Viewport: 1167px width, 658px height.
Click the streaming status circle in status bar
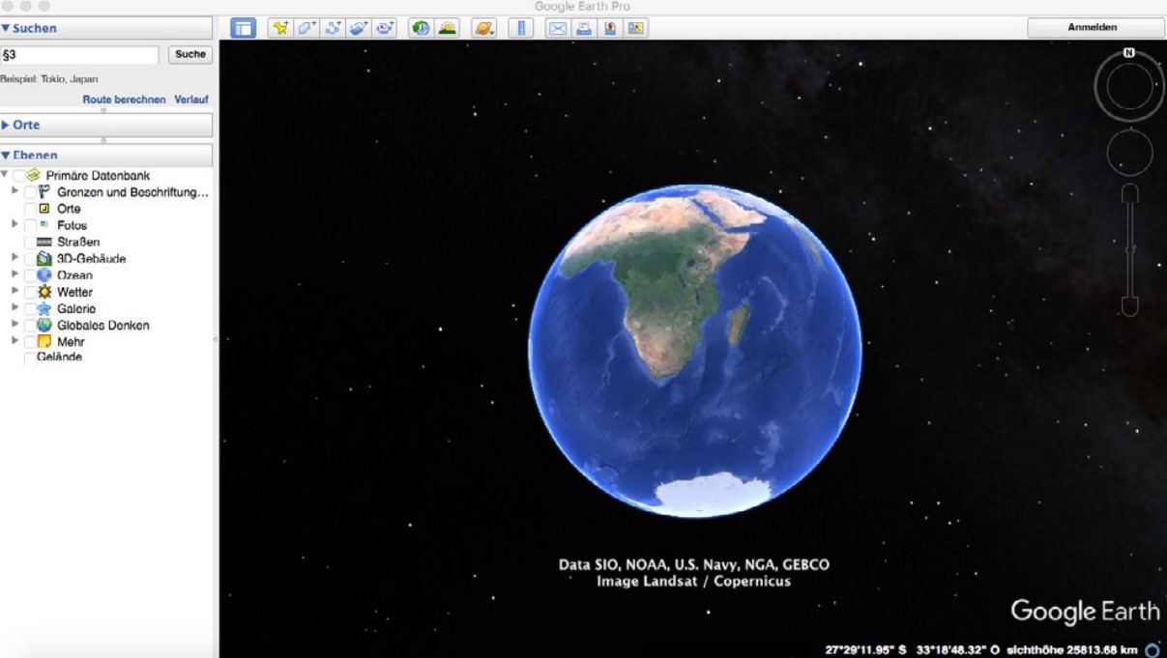[x=1152, y=650]
